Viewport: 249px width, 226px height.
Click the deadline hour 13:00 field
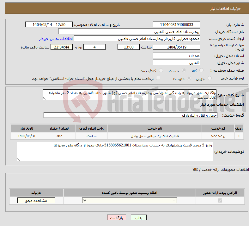(129, 47)
